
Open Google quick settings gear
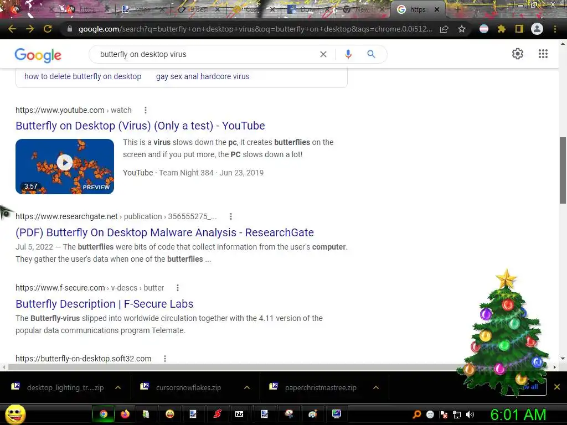518,54
